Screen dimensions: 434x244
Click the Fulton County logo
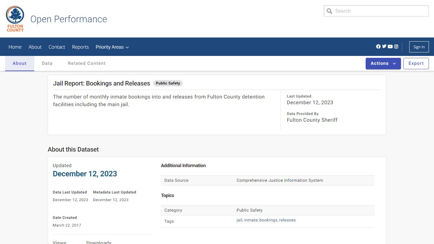point(15,18)
